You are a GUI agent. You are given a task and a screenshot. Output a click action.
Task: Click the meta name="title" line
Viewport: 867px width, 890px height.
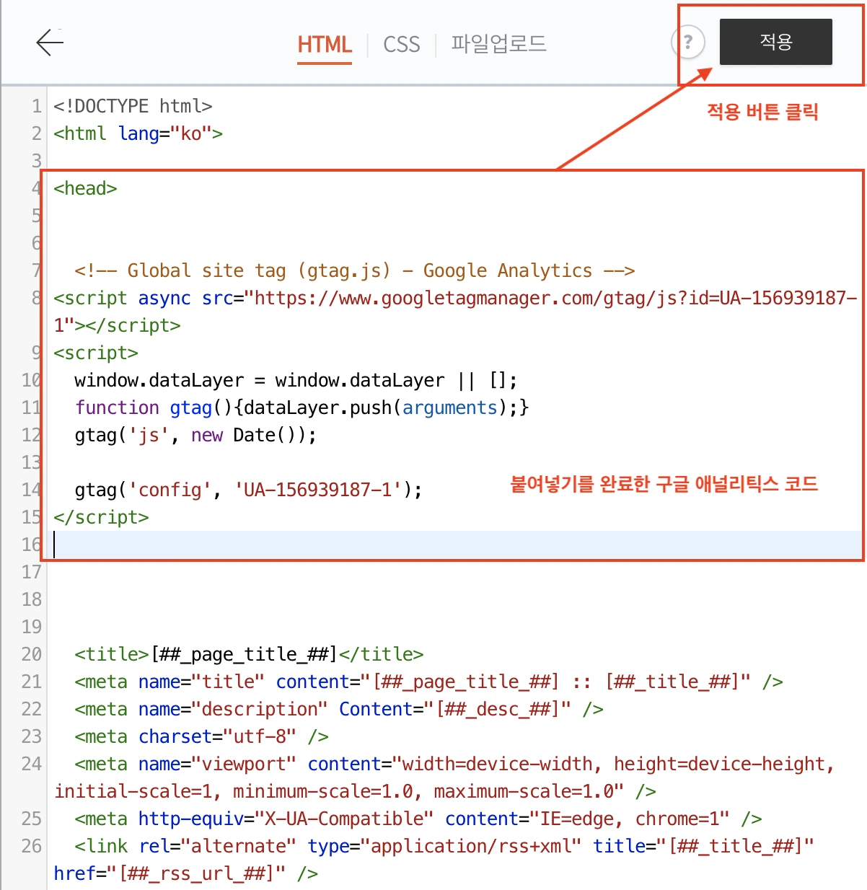click(428, 682)
